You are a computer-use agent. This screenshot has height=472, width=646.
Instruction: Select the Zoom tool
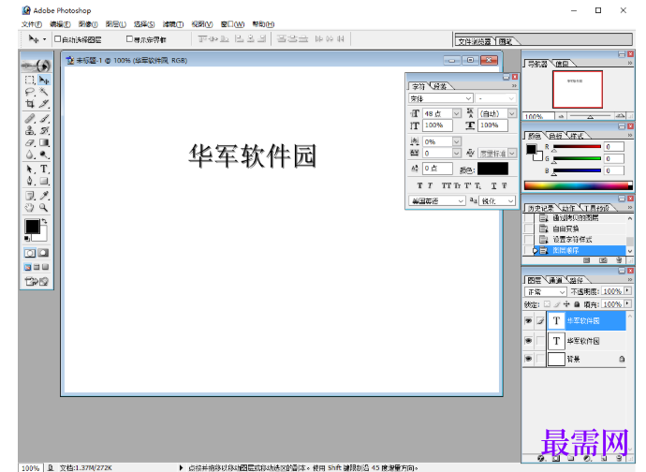(x=44, y=207)
